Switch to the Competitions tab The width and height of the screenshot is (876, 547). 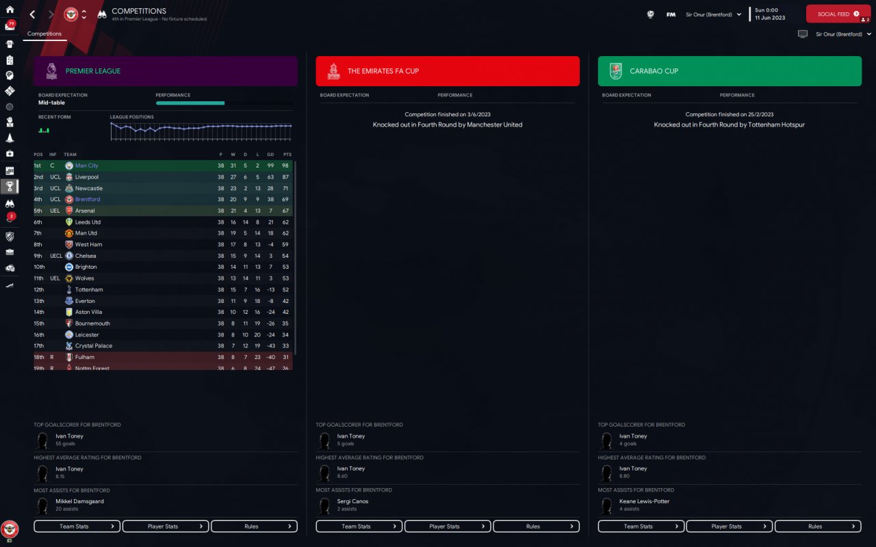click(x=44, y=34)
